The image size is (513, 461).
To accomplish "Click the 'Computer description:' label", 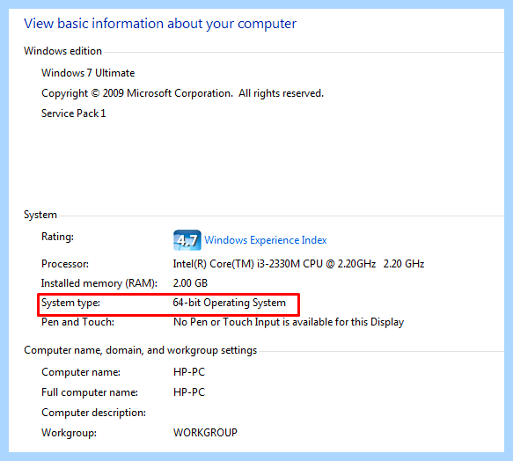I will pyautogui.click(x=93, y=413).
